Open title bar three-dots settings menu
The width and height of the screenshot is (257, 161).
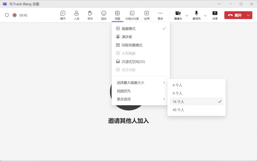(x=219, y=4)
